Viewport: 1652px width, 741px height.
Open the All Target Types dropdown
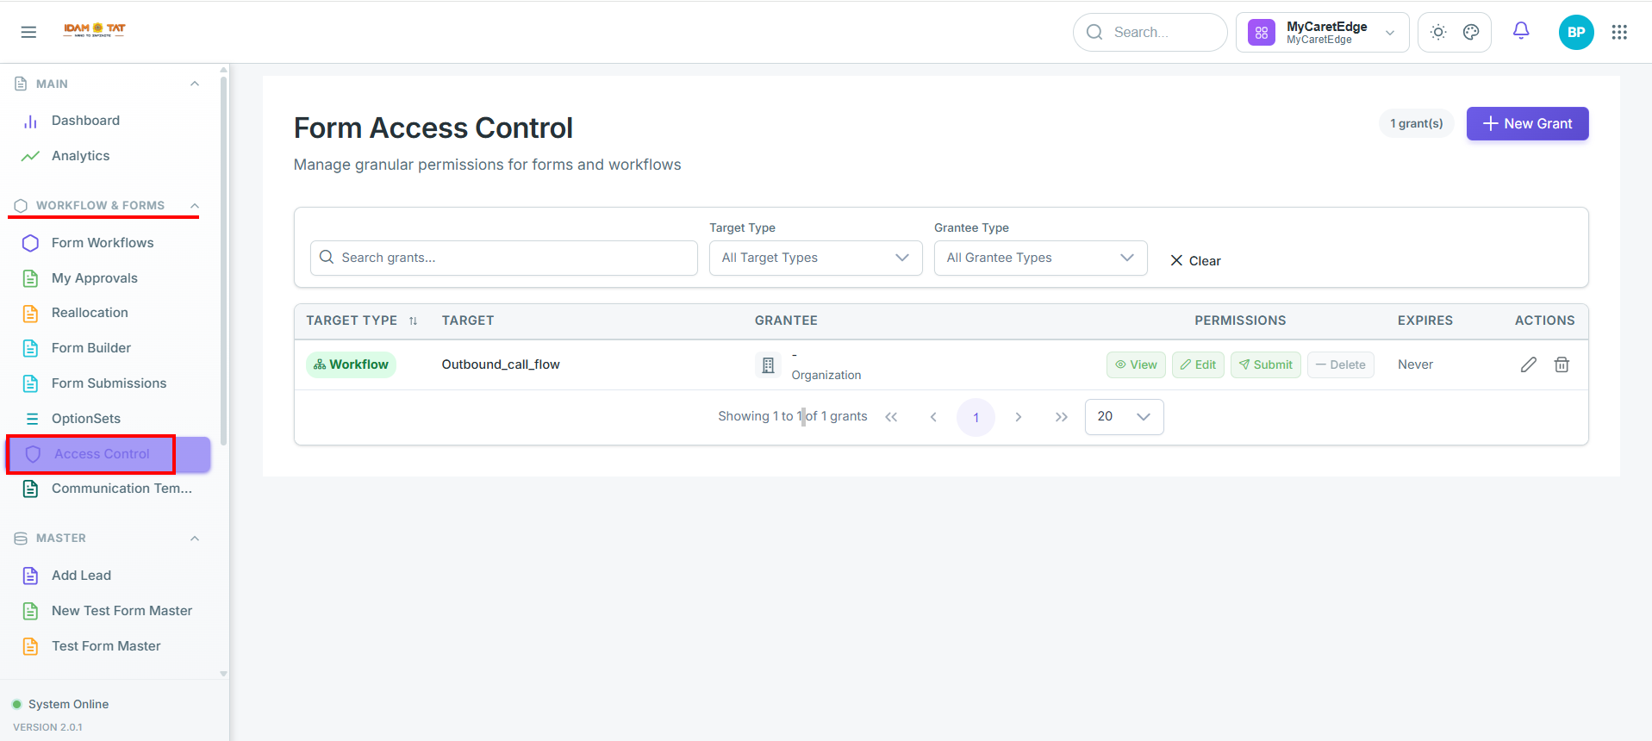pos(815,258)
